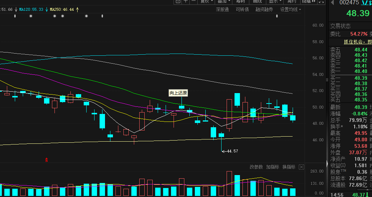Select the 画线 drawing tools

click(x=257, y=1)
